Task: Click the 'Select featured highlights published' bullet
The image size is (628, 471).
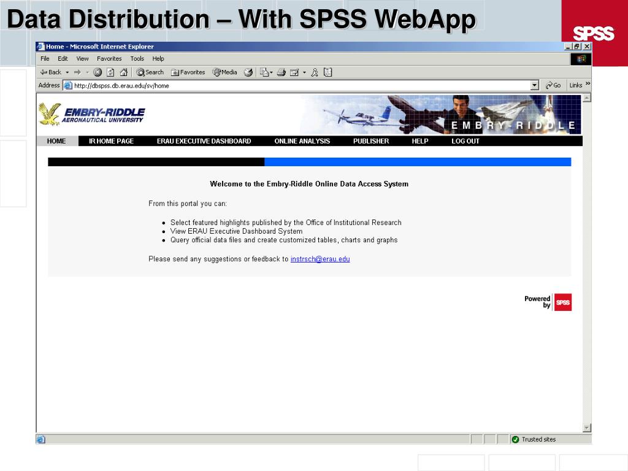Action: pos(286,222)
